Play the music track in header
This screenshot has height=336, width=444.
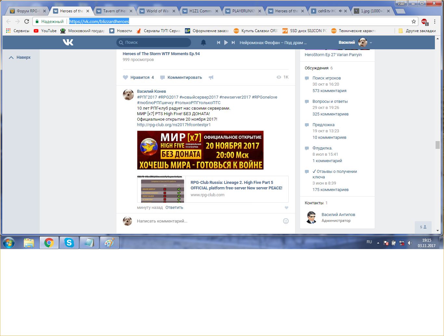point(226,42)
